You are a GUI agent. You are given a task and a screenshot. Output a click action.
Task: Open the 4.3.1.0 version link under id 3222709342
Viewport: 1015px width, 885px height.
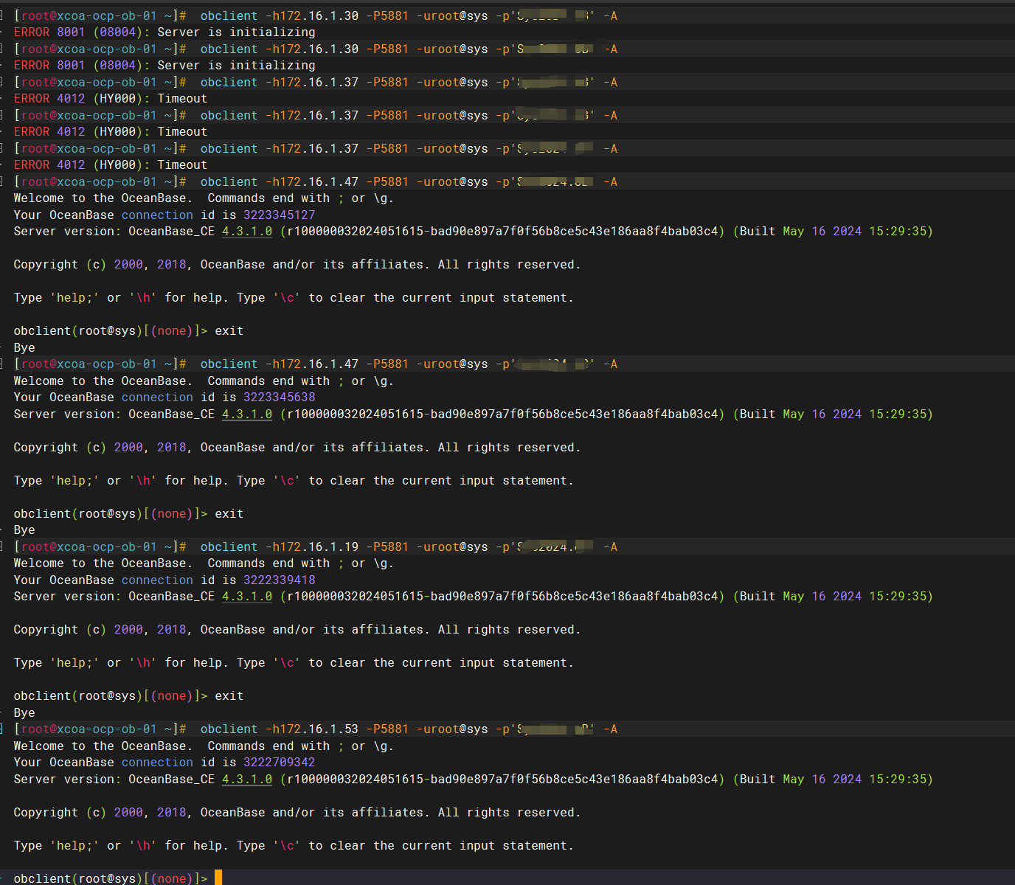247,779
